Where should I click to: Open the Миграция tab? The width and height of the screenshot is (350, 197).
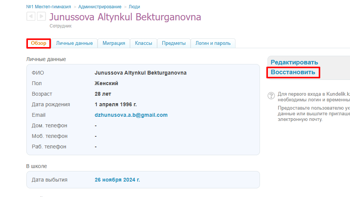point(114,43)
